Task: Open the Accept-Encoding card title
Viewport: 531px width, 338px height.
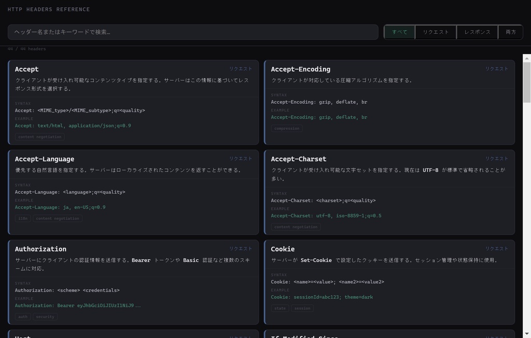Action: tap(300, 69)
